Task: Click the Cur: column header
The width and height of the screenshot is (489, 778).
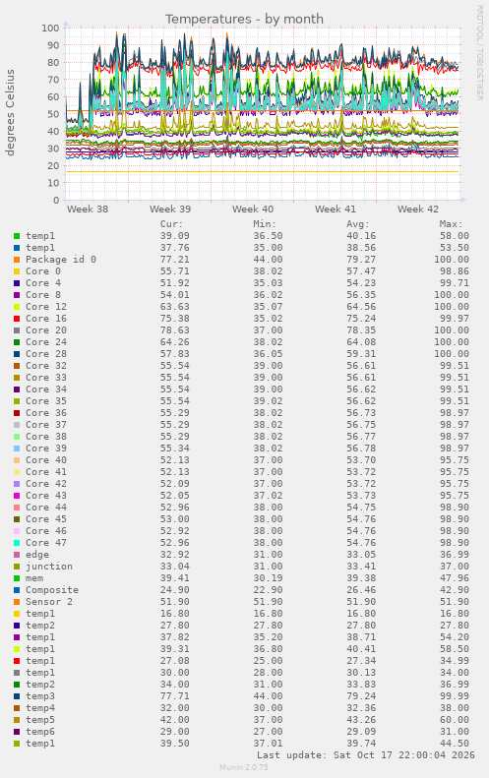Action: coord(171,224)
